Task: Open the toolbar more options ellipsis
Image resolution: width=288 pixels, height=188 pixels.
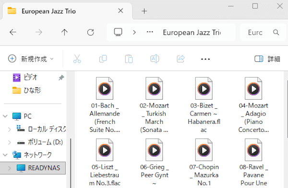Action: point(205,59)
